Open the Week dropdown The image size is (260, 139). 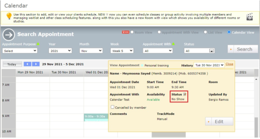[x=122, y=51]
